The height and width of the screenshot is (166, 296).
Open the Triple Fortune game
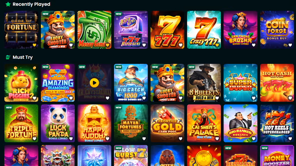tap(21, 123)
